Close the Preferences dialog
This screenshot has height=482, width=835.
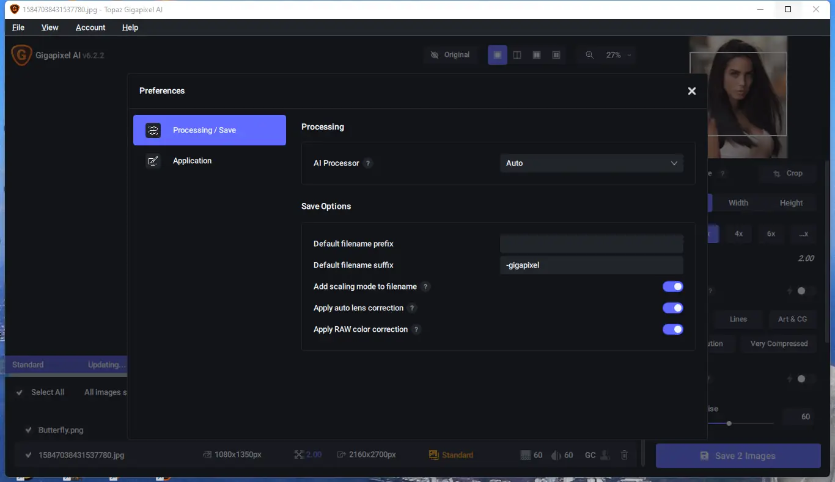692,91
